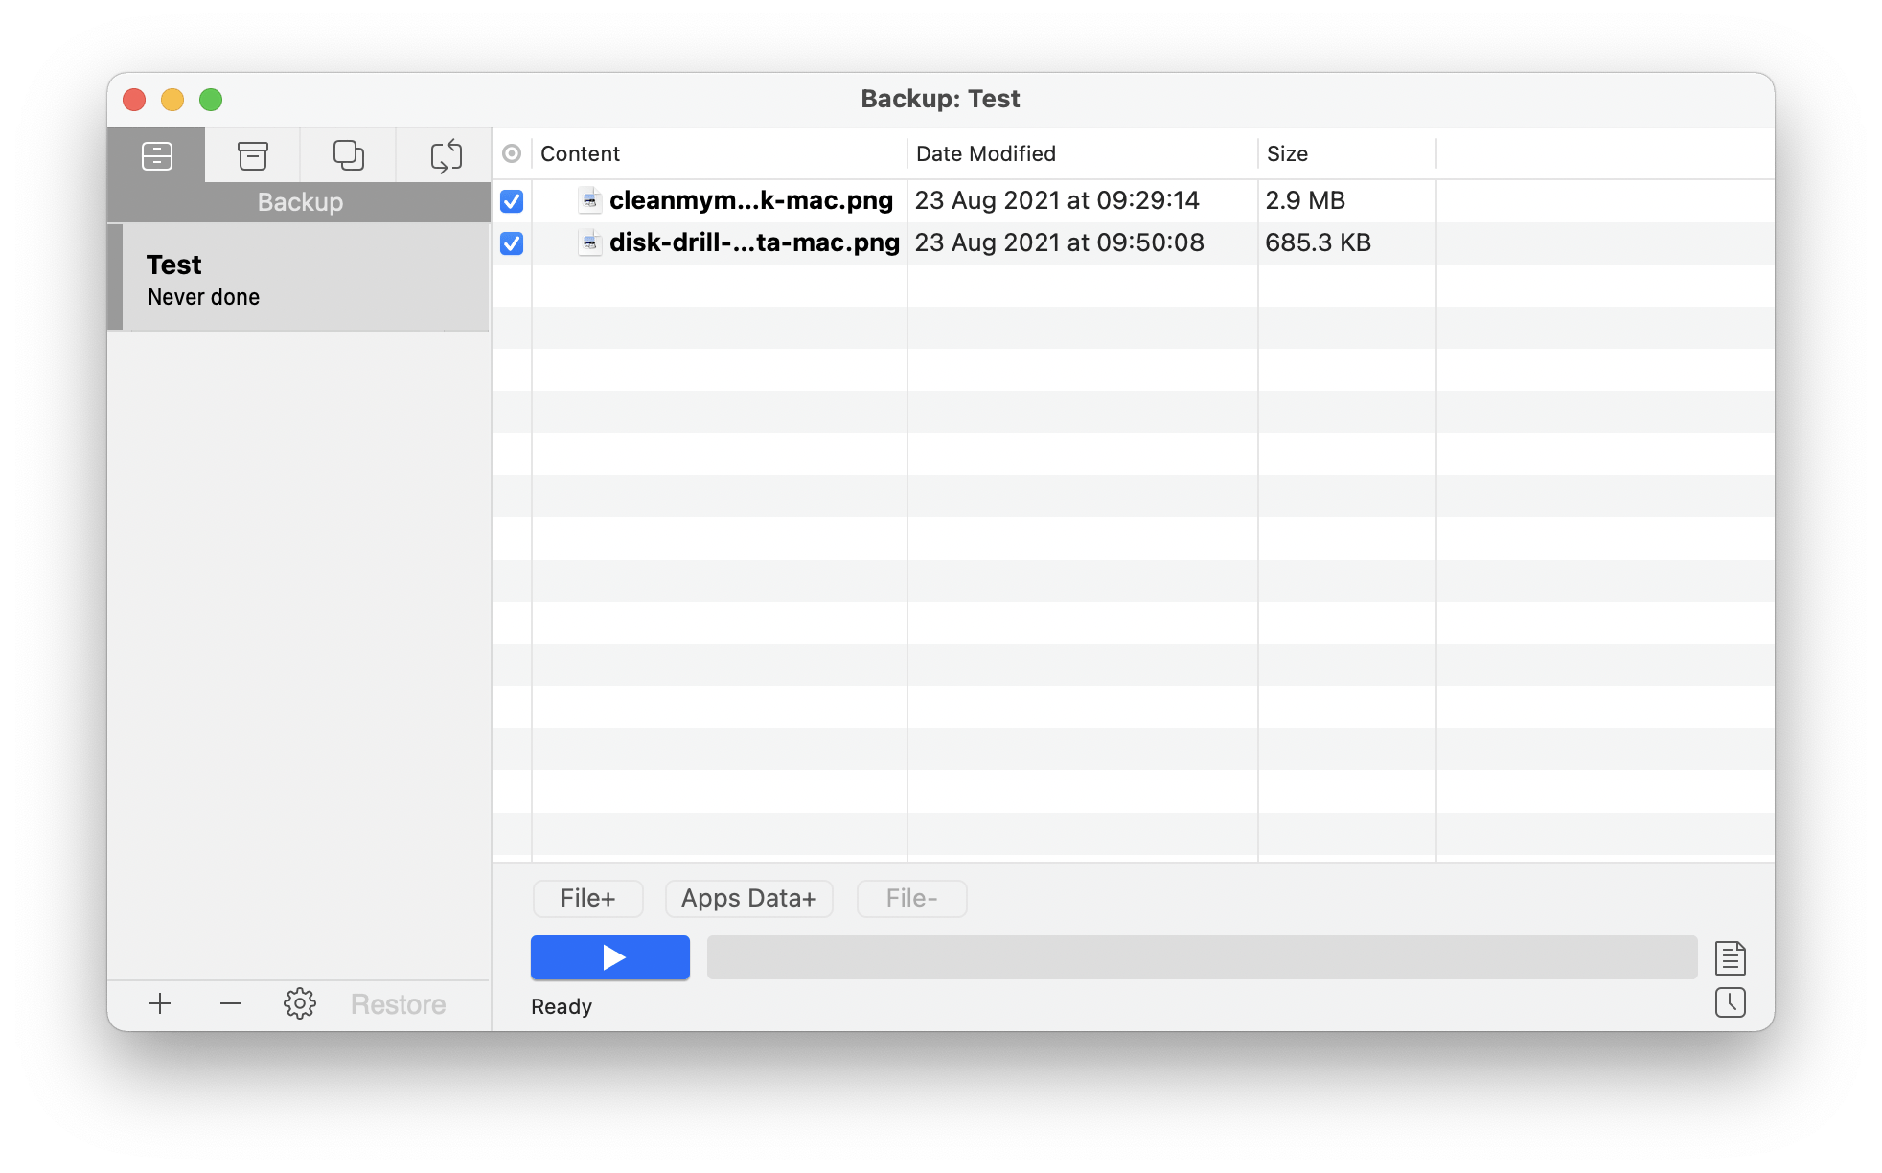Toggle the circle control in the Content header
This screenshot has height=1173, width=1882.
coord(512,153)
